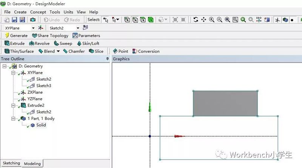Screen dimensions: 302x168
Task: Click the Magnifier window icon
Action: 235,20
